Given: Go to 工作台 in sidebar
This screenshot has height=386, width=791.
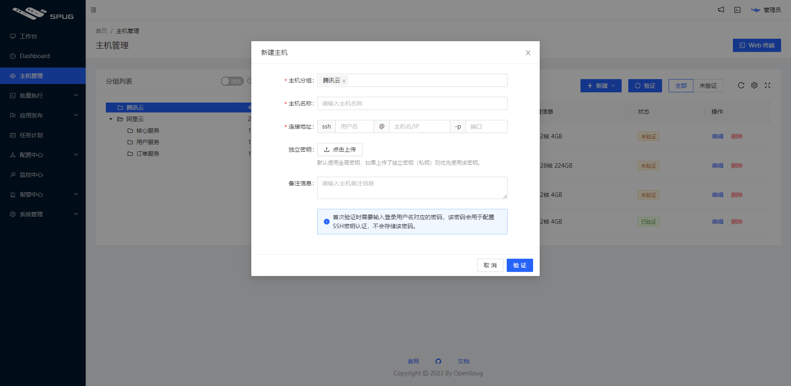Looking at the screenshot, I should (x=43, y=36).
